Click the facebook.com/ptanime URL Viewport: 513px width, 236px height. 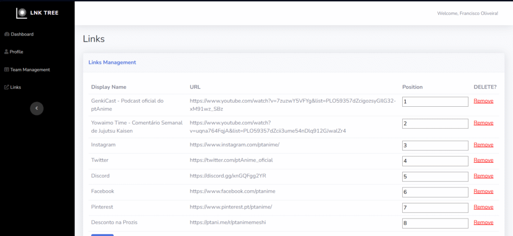pyautogui.click(x=232, y=191)
